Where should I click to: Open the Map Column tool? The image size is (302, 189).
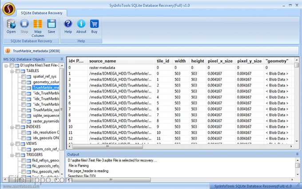[x=37, y=24]
